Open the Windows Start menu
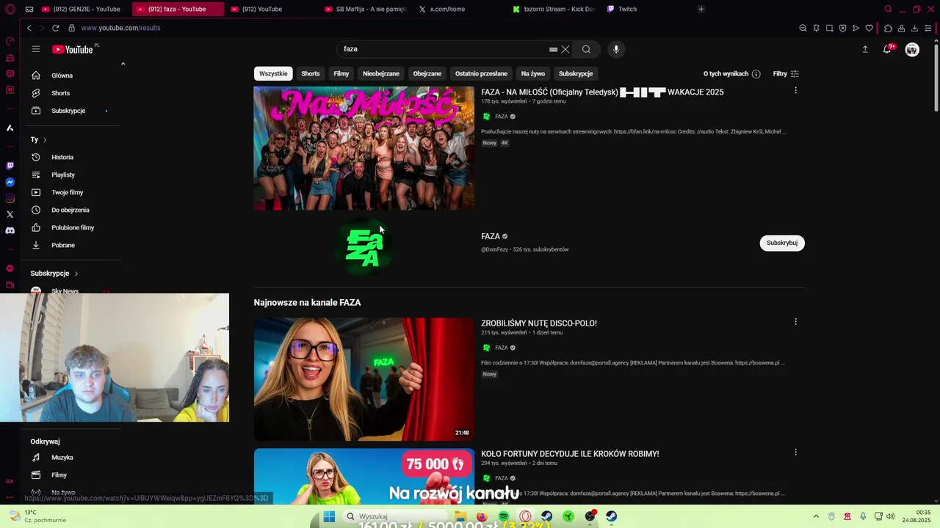The image size is (940, 528). tap(330, 517)
